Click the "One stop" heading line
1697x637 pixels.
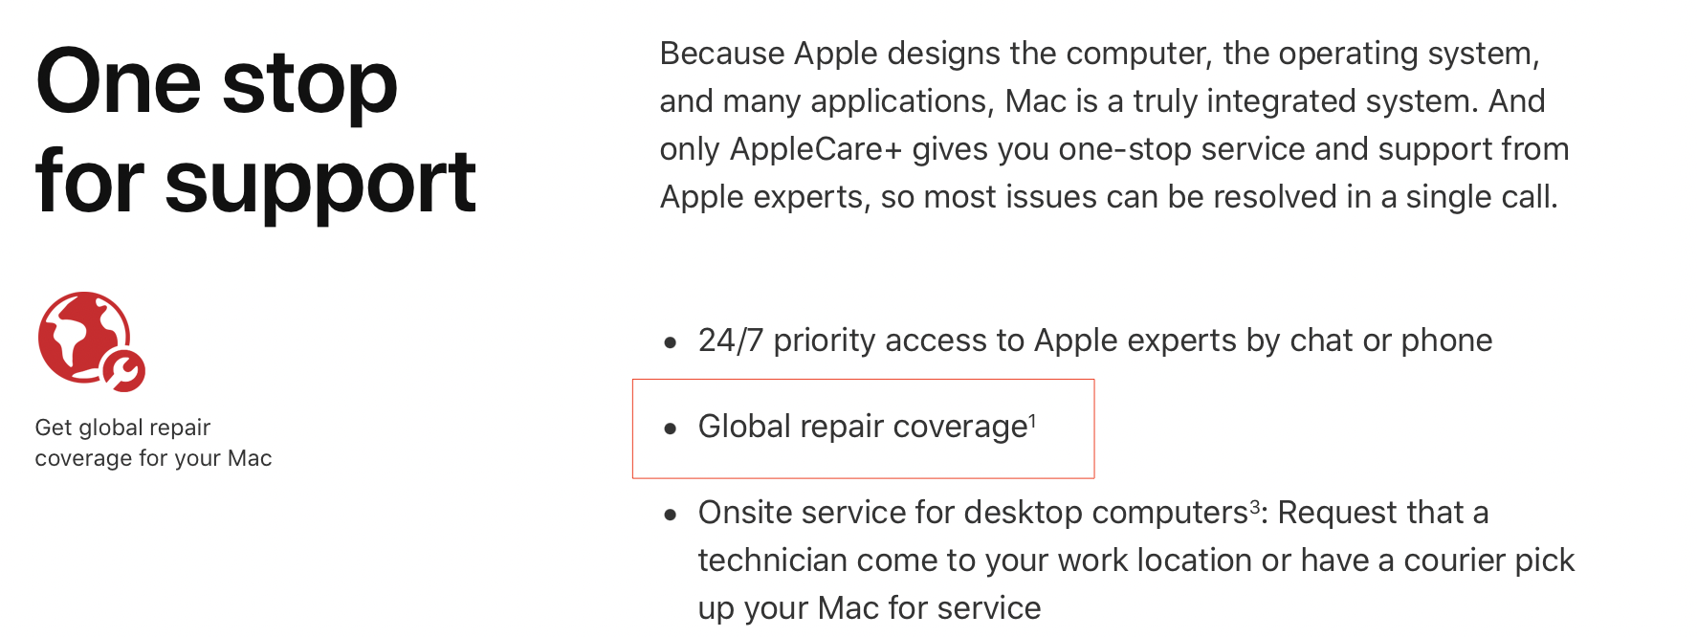[216, 83]
